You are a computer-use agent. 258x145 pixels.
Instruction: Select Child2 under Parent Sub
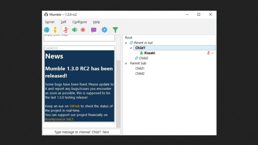[140, 73]
